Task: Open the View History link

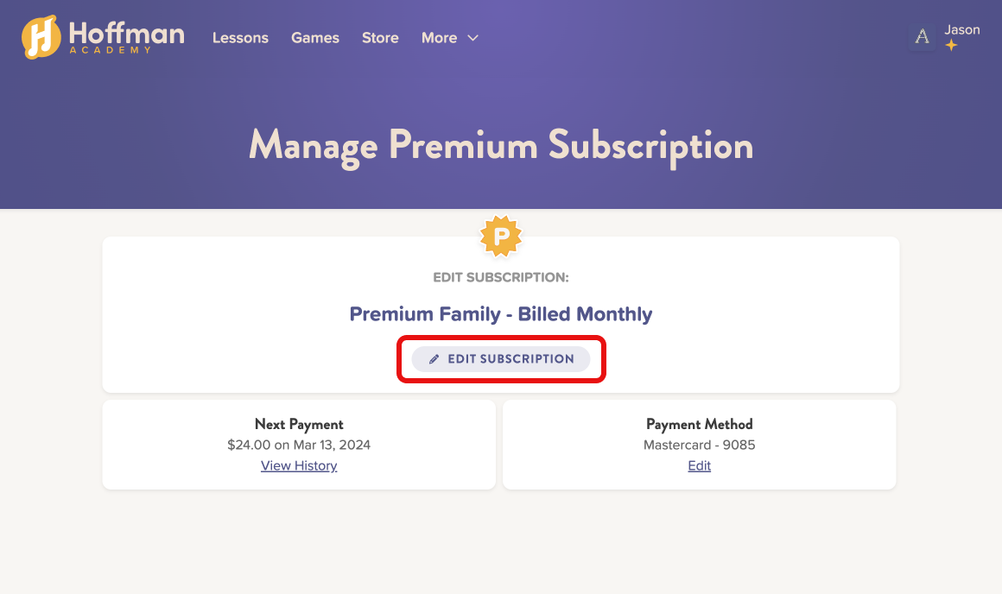Action: click(x=299, y=465)
